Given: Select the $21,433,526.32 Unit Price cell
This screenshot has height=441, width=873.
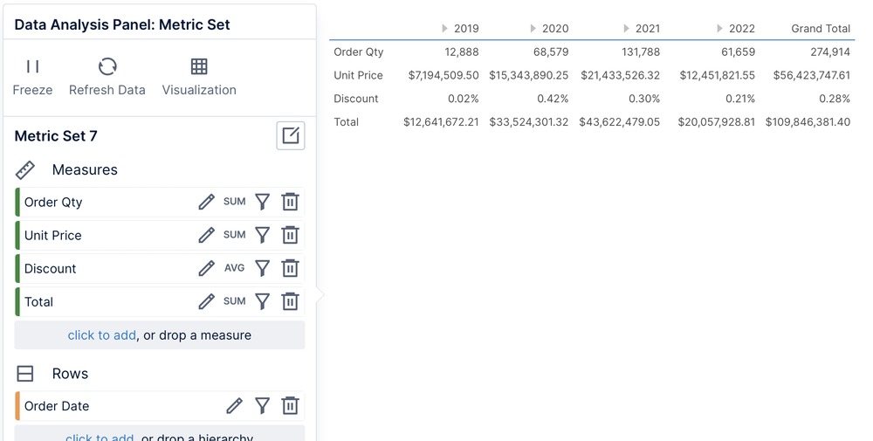Looking at the screenshot, I should coord(620,75).
